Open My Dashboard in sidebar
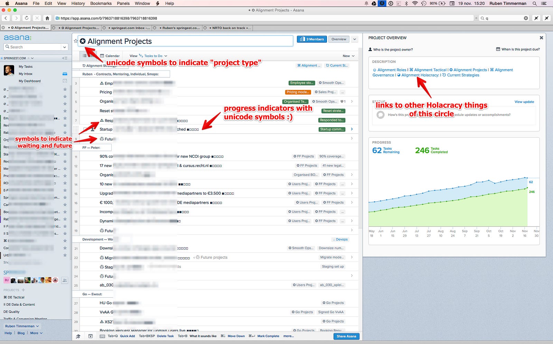The width and height of the screenshot is (553, 344). coord(30,81)
